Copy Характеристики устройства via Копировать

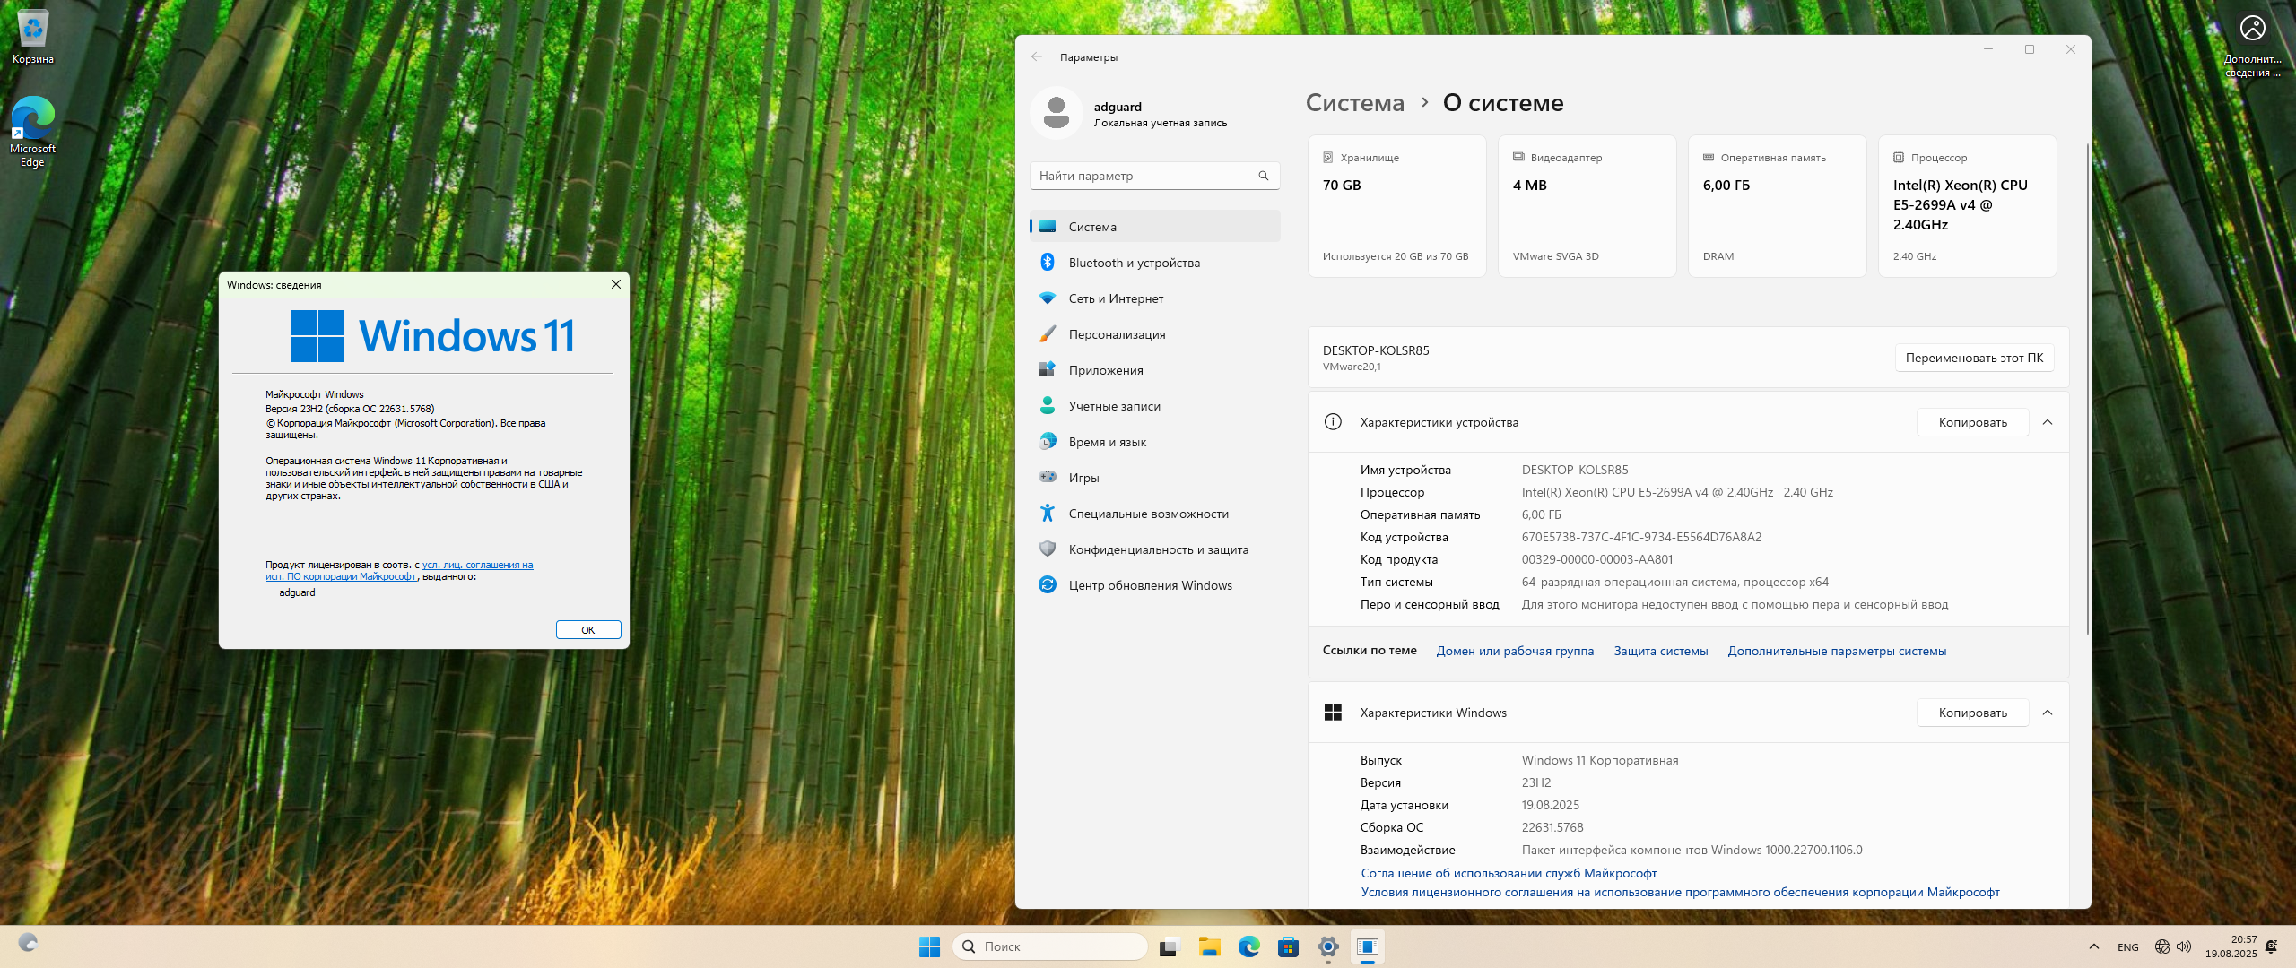1972,422
